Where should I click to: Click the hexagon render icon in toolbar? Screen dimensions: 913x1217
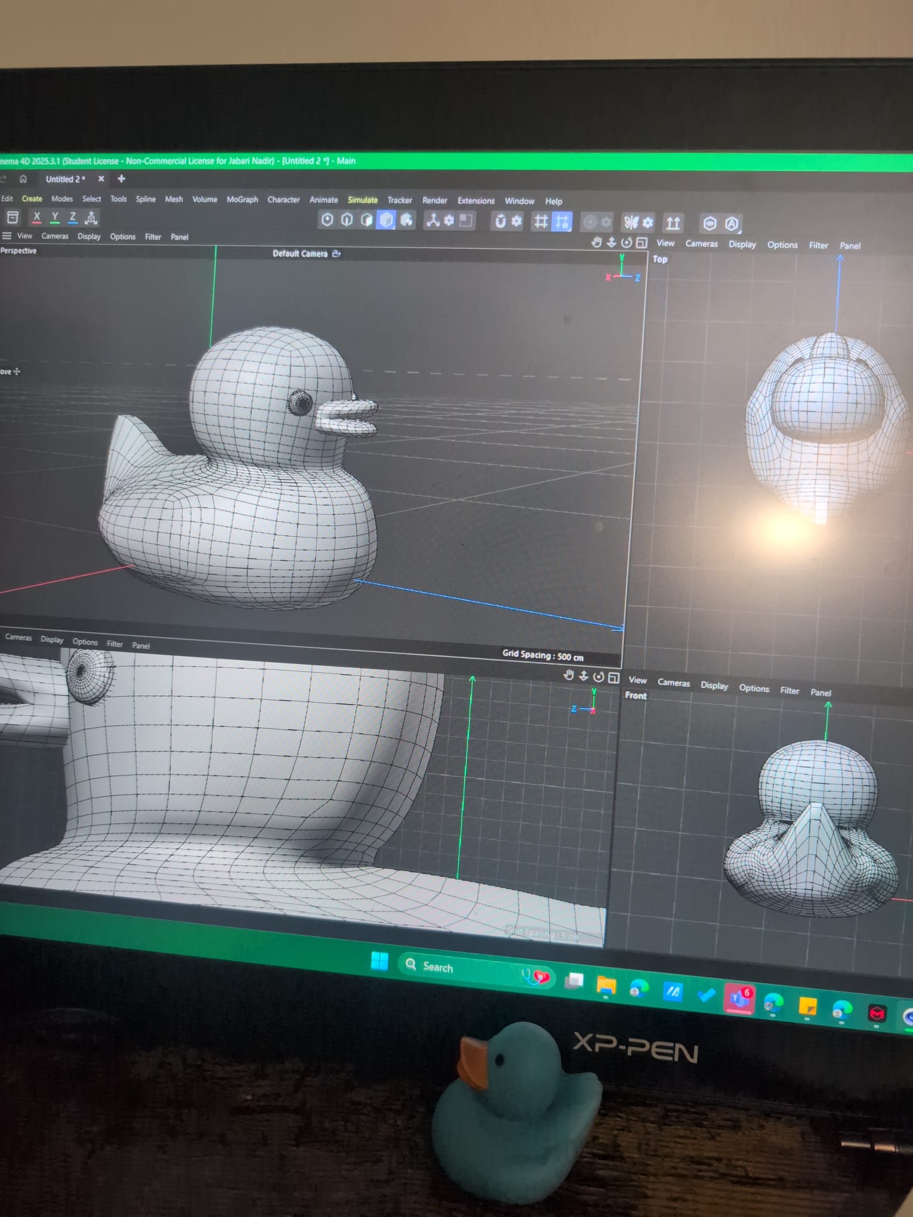point(710,224)
